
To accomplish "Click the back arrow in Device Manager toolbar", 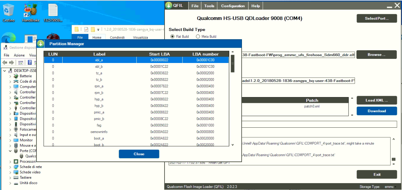I will click(4, 63).
